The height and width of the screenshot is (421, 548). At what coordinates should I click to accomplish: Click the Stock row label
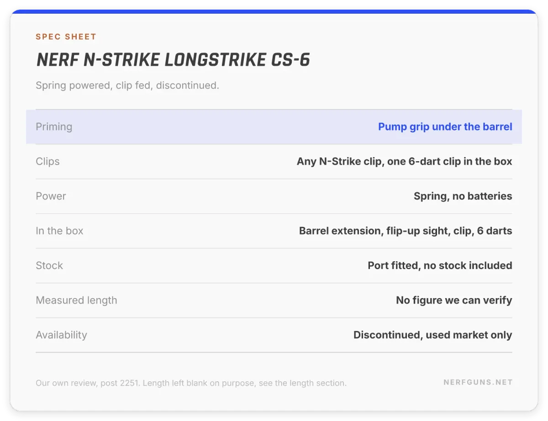coord(49,265)
